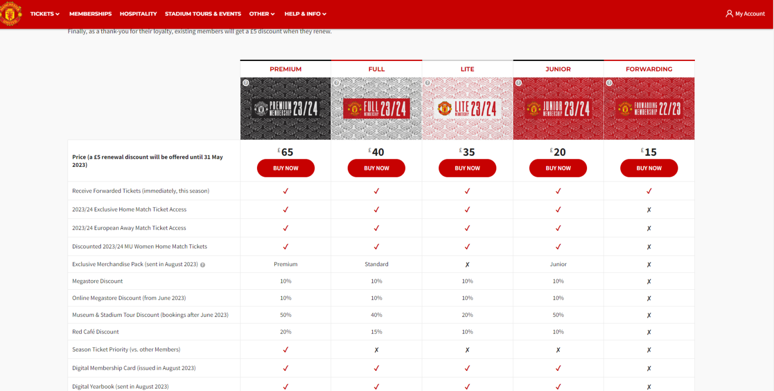Open STADIUM TOURS & EVENTS in the navbar

click(x=203, y=14)
